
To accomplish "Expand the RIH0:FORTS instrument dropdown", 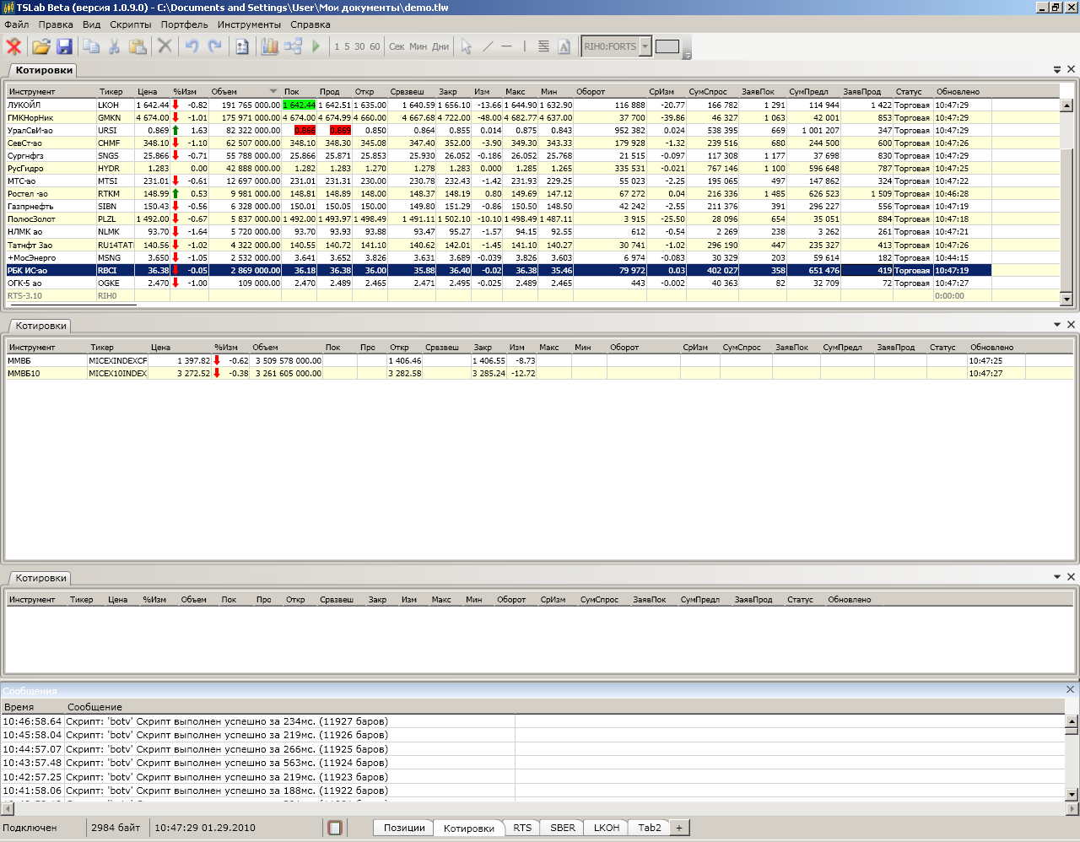I will point(645,46).
